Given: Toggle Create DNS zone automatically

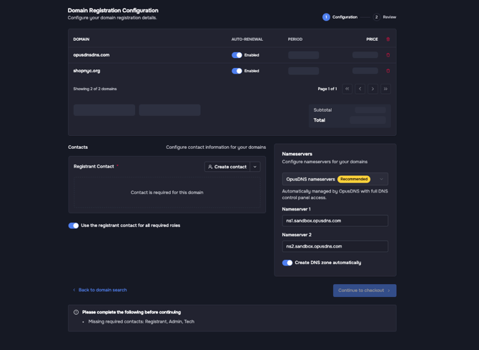Looking at the screenshot, I should click(x=287, y=263).
